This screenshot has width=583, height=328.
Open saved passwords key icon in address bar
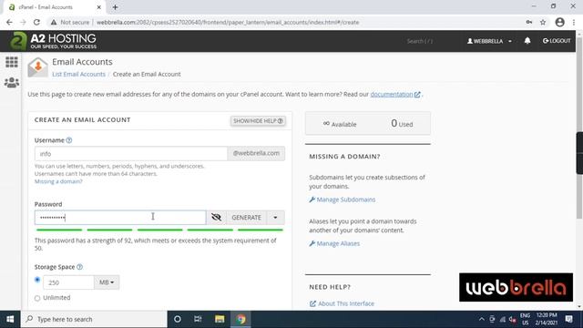coord(528,22)
